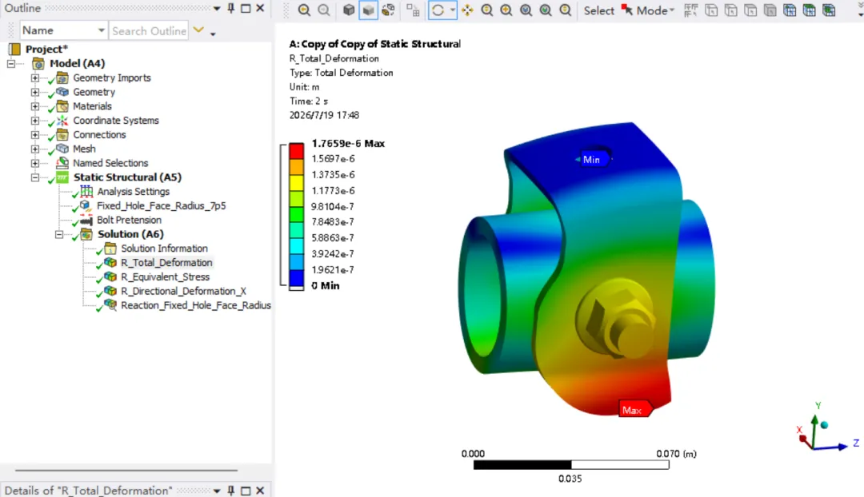Pin the Outline panel

pos(231,8)
